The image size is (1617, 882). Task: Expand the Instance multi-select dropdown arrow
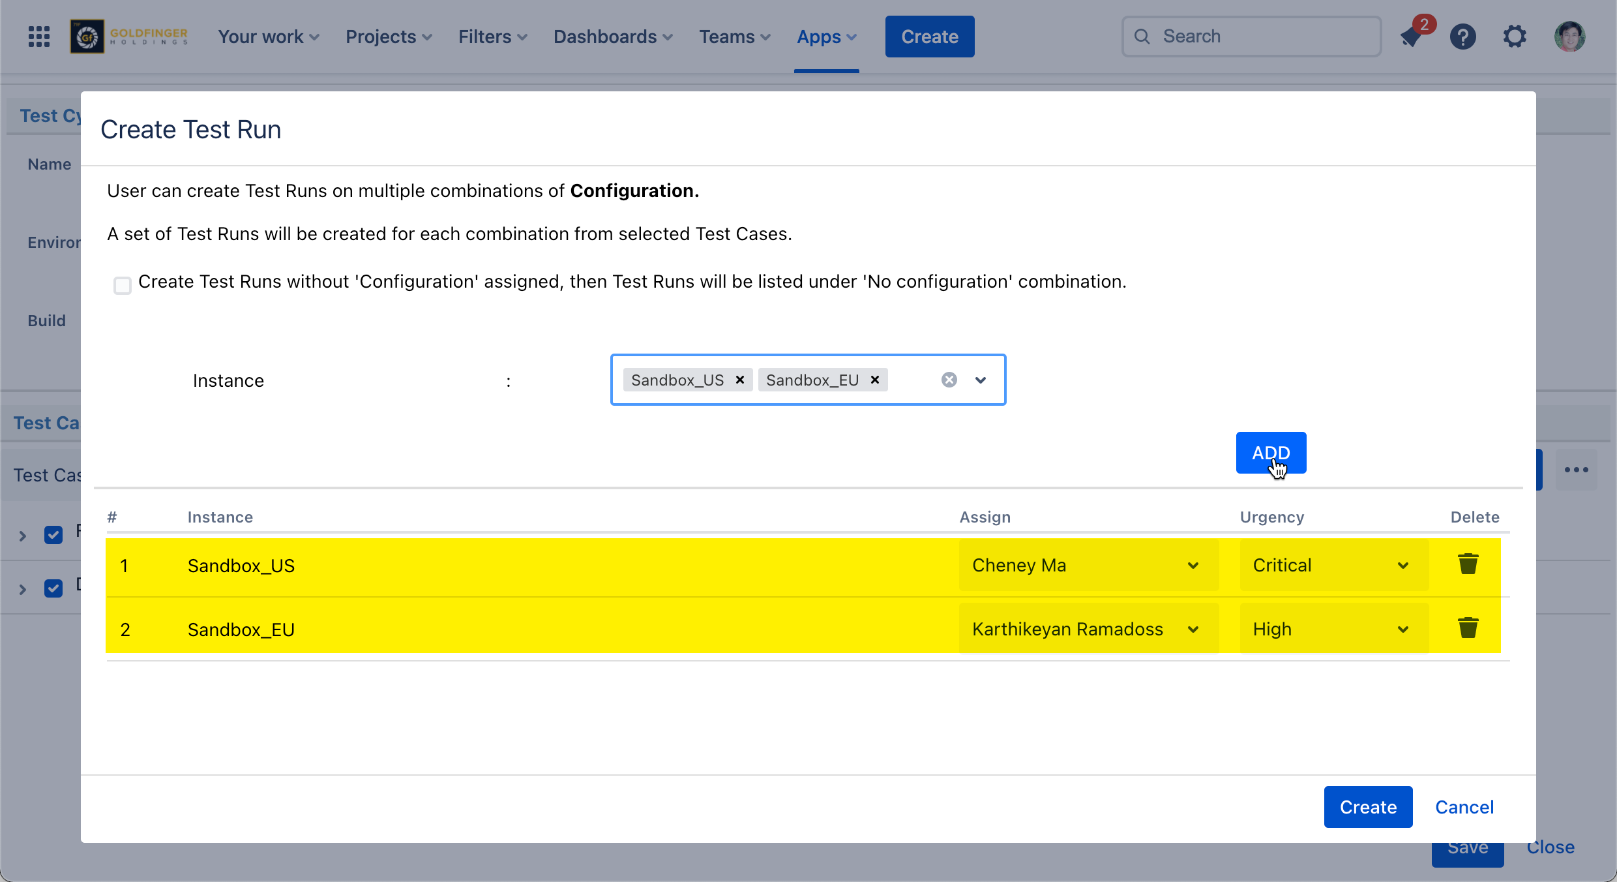pyautogui.click(x=981, y=380)
